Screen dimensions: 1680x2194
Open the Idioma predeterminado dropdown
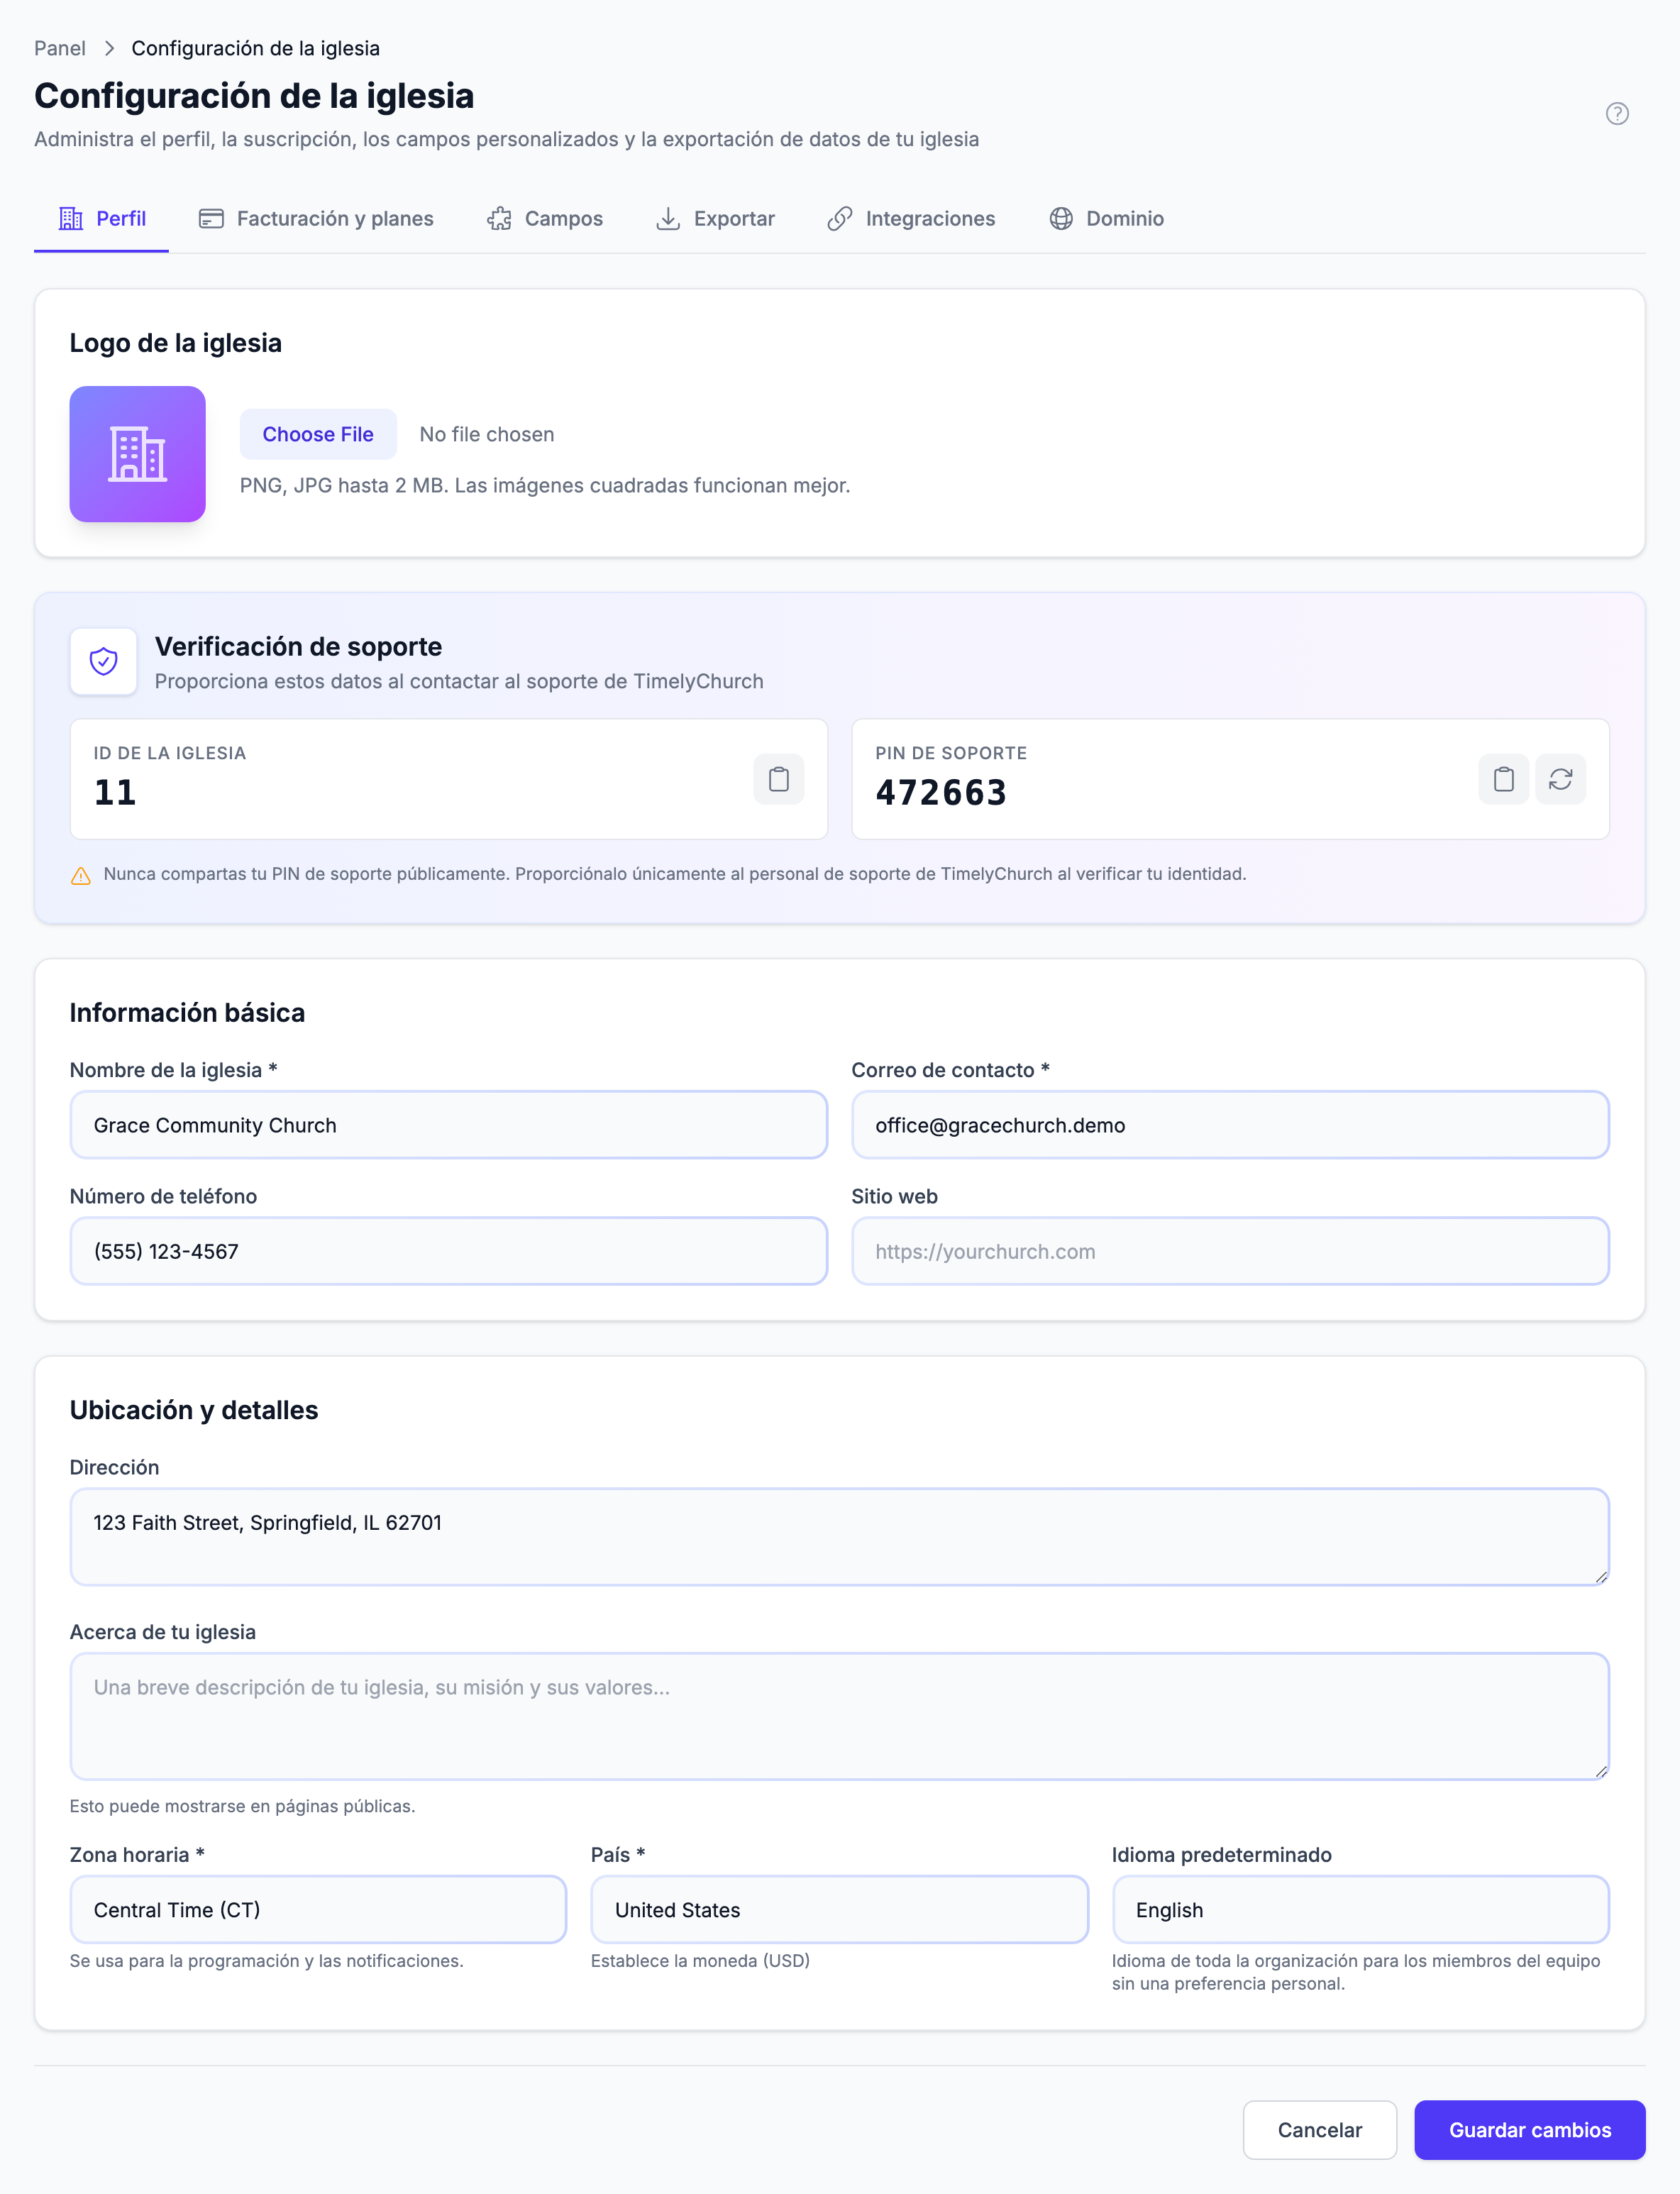click(x=1360, y=1909)
